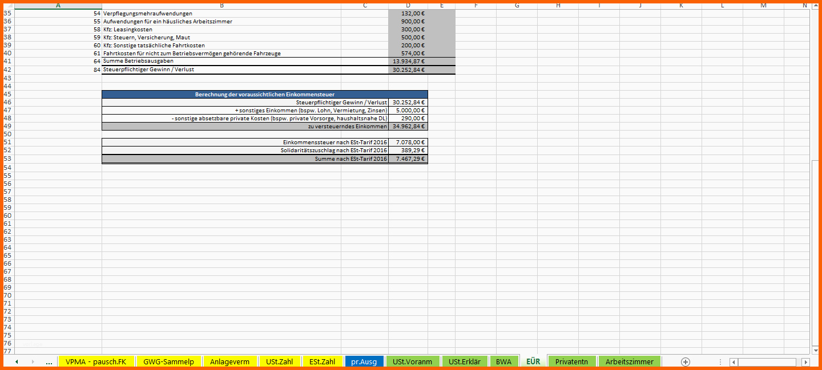The image size is (822, 370).
Task: Click the horizontal scrollbar right arrow
Action: pyautogui.click(x=805, y=362)
